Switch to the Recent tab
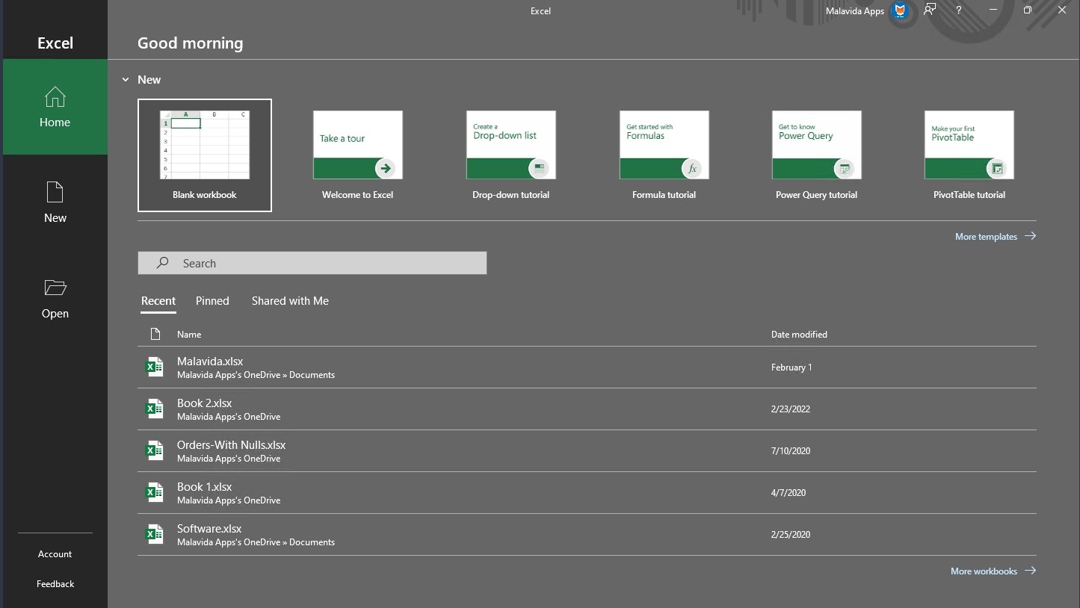The width and height of the screenshot is (1080, 608). (x=158, y=301)
